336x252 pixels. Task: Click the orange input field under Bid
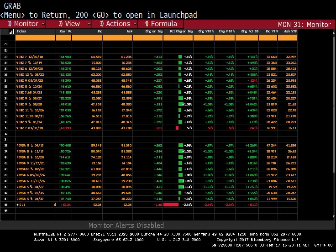(87, 38)
